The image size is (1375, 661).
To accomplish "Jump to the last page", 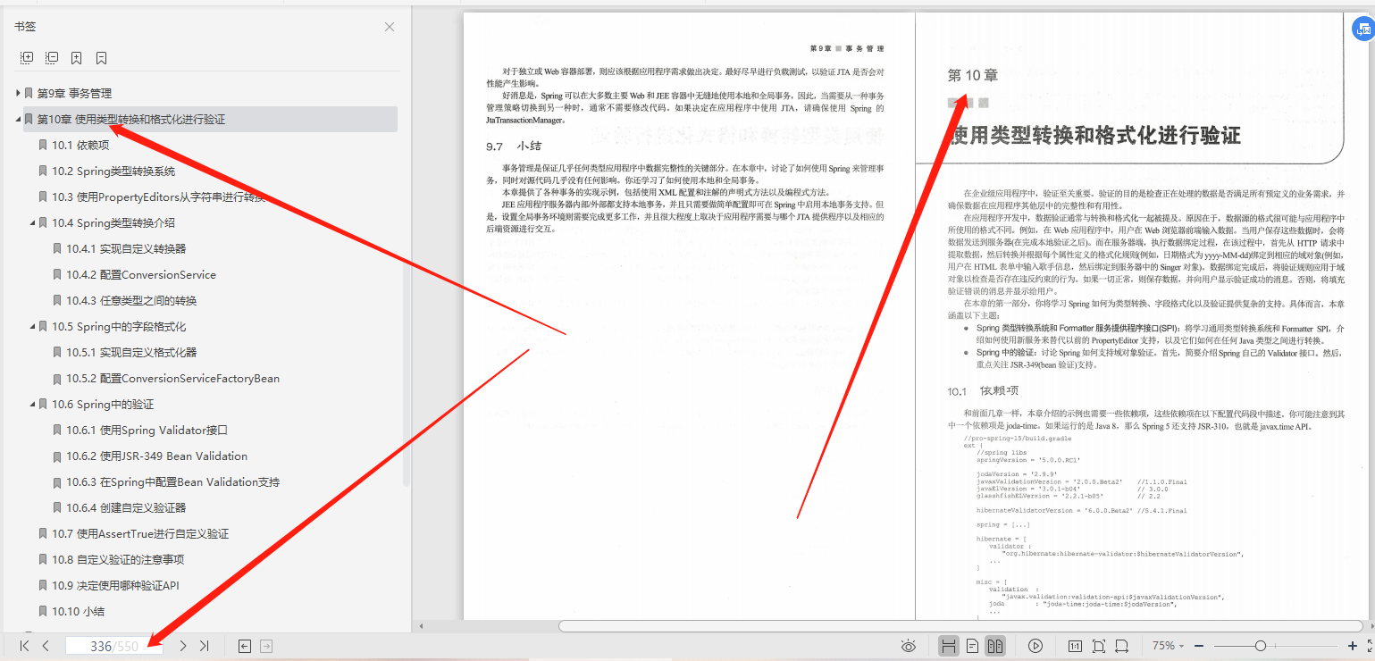I will point(204,646).
